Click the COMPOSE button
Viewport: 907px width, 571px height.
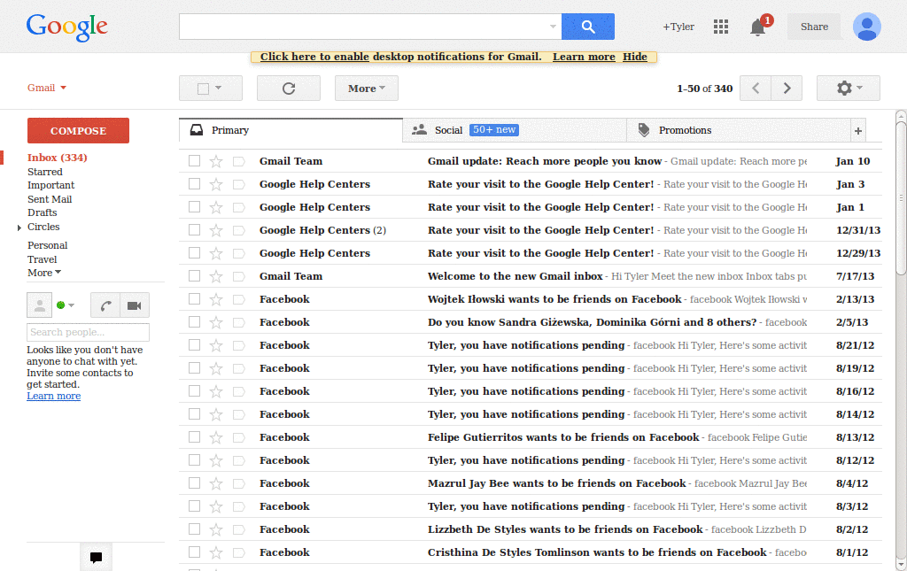(78, 131)
